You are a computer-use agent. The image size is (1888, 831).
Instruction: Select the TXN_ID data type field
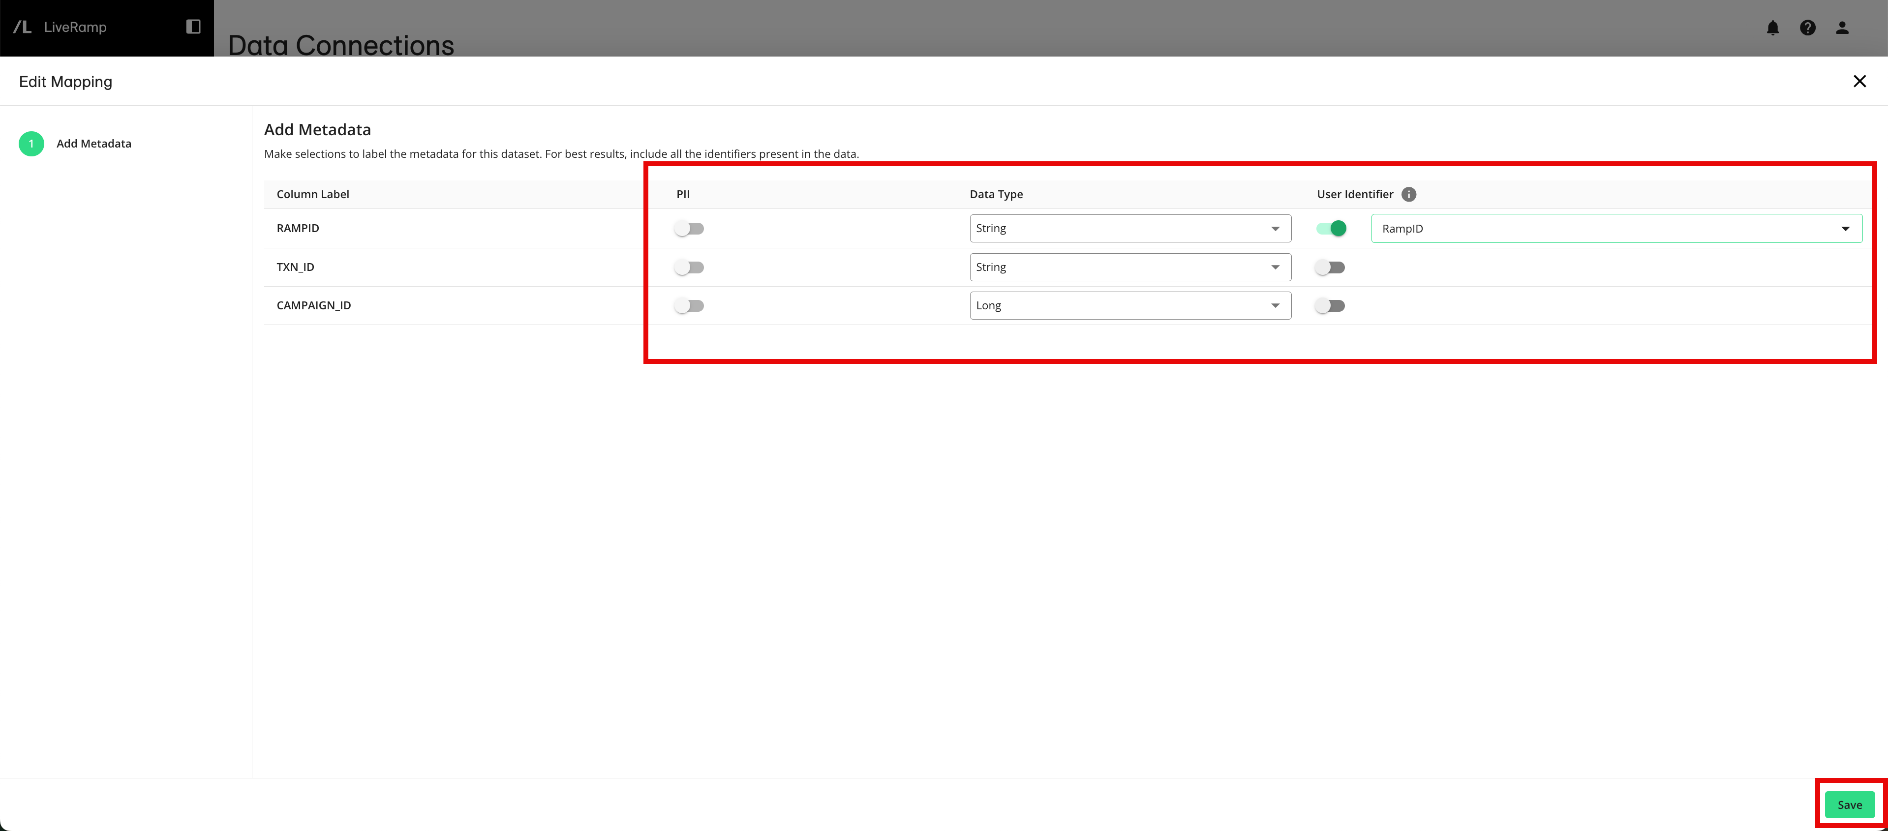pos(1128,267)
